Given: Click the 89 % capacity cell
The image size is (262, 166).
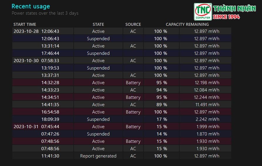Looking at the screenshot, I should click(160, 105).
